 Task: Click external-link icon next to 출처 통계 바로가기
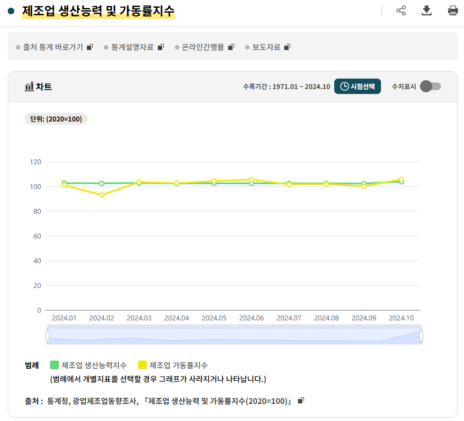[90, 47]
